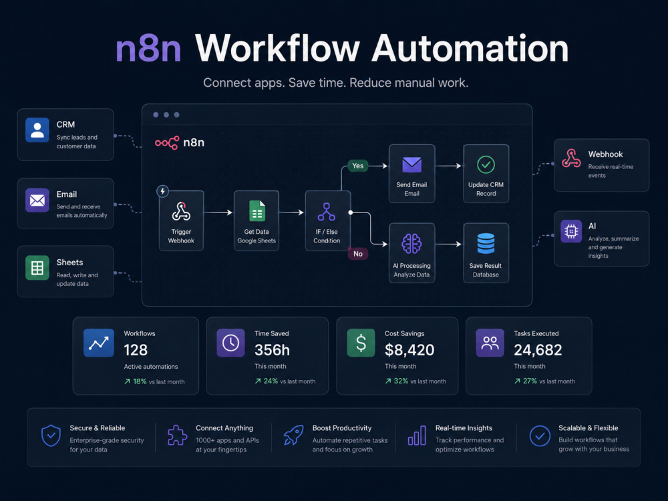Select the Trigger Webhook node icon
The width and height of the screenshot is (668, 501).
[181, 211]
